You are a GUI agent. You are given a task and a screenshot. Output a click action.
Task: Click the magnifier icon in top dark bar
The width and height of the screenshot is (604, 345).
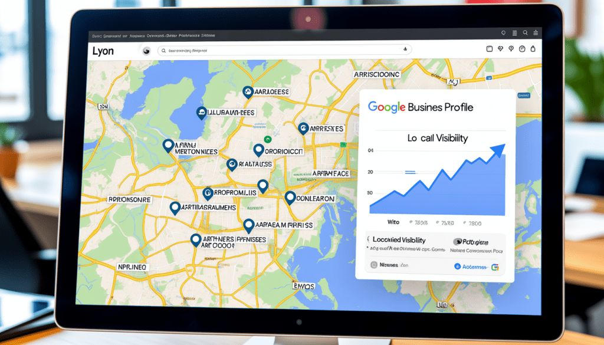point(525,33)
